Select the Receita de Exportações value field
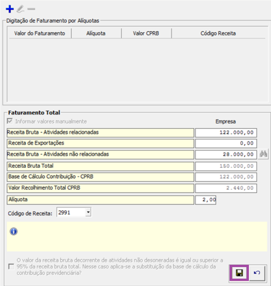This screenshot has width=271, height=286. pos(226,143)
